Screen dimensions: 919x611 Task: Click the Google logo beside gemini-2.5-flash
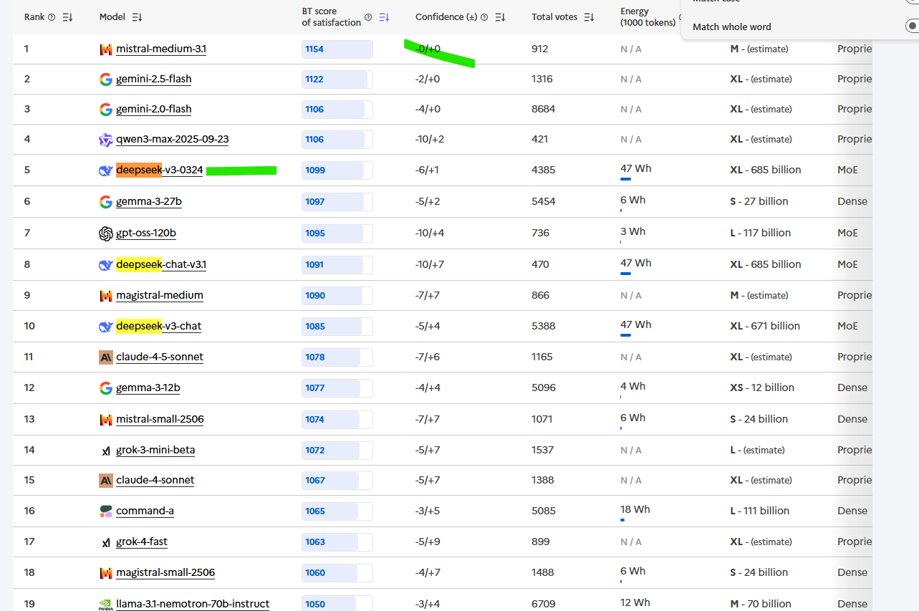click(106, 80)
